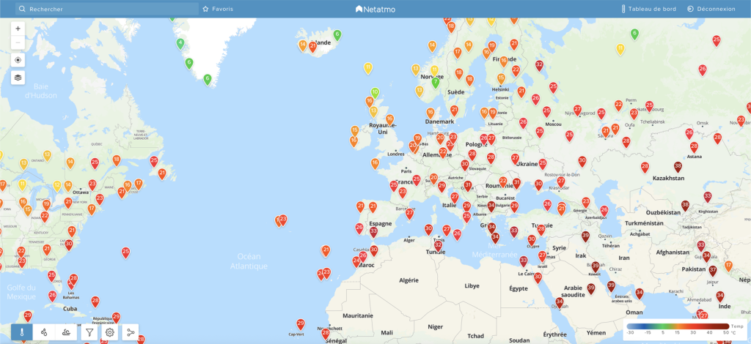Select the green 4° station on Greenland
The height and width of the screenshot is (344, 751).
click(x=180, y=43)
